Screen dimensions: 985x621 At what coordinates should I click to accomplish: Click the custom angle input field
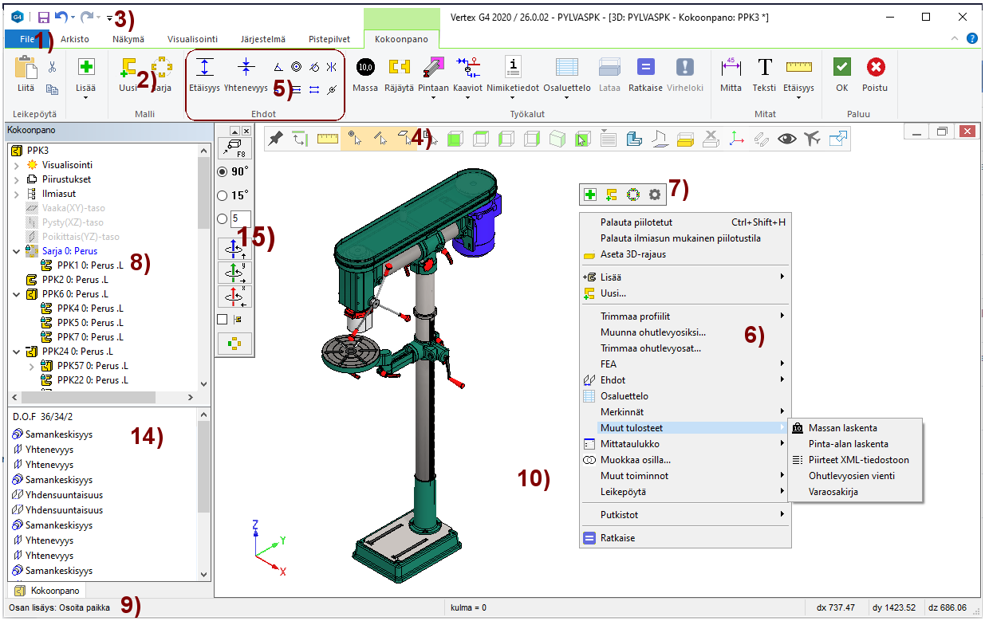[x=240, y=218]
